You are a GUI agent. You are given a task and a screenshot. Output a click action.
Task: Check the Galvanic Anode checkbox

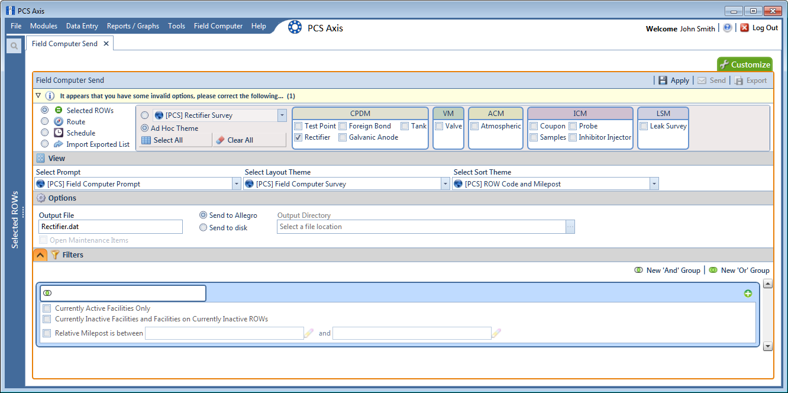[x=343, y=137]
